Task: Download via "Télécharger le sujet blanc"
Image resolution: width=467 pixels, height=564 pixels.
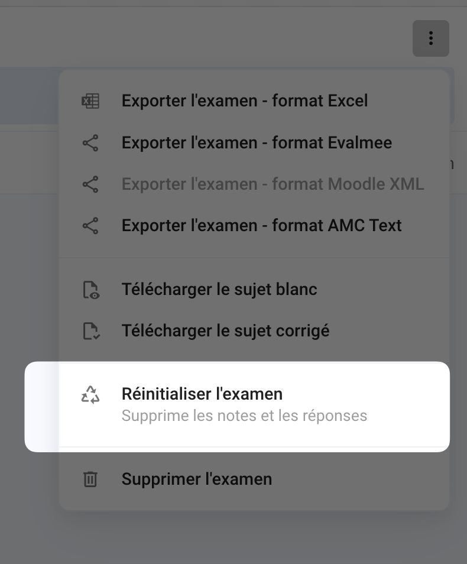Action: (219, 290)
